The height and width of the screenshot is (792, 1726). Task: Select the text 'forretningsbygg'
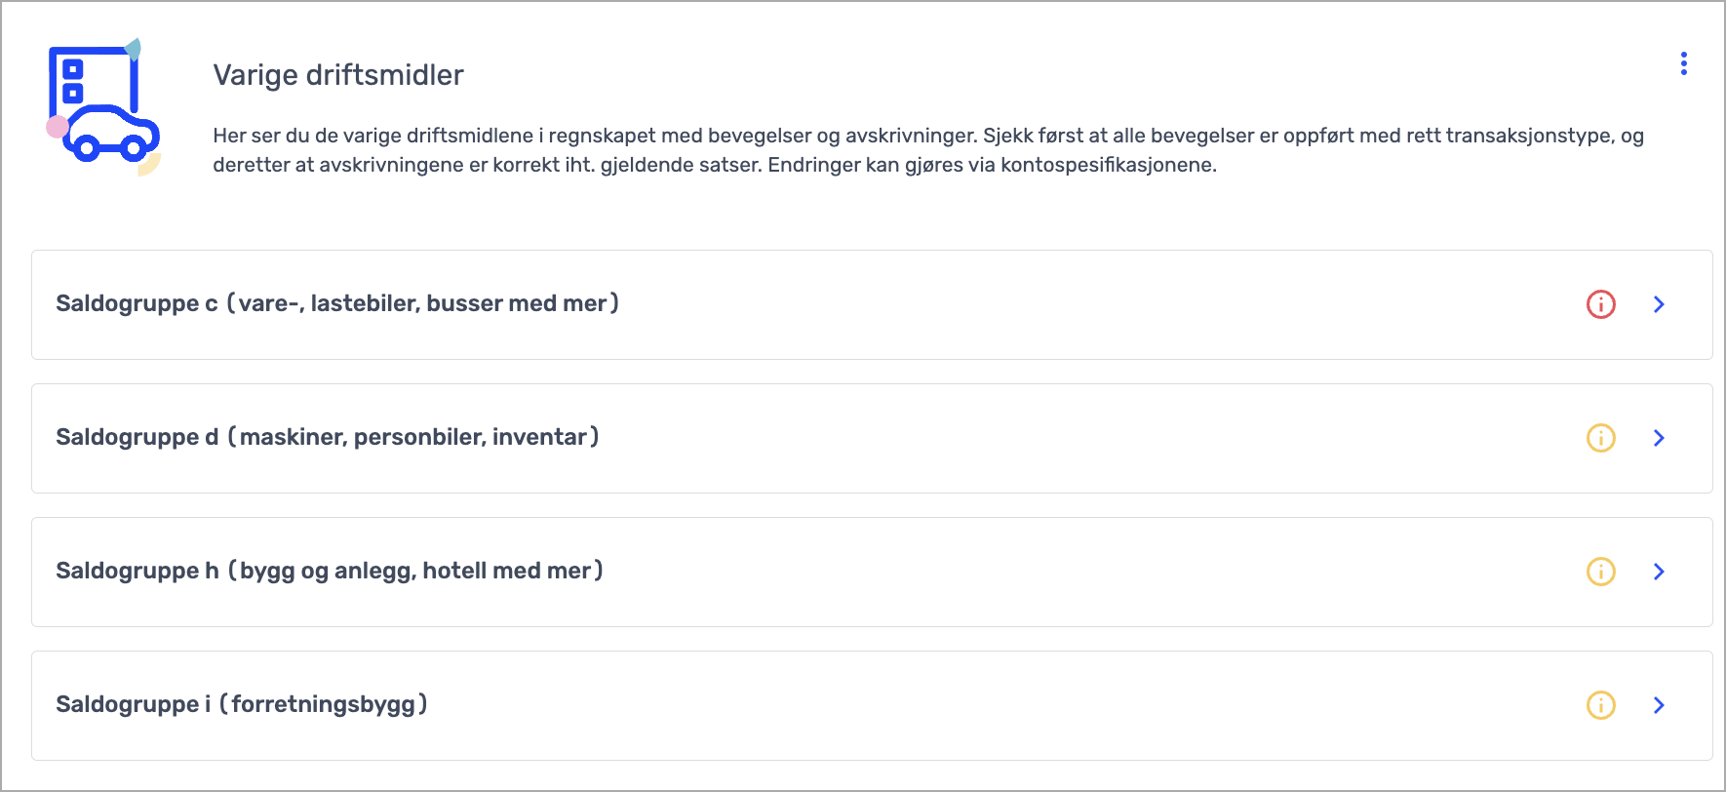(x=324, y=704)
